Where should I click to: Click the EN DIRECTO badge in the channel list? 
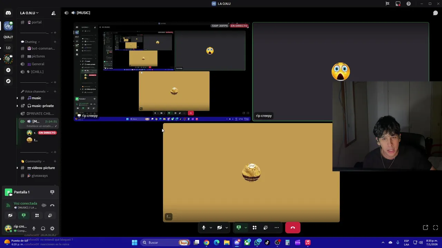pos(47,133)
